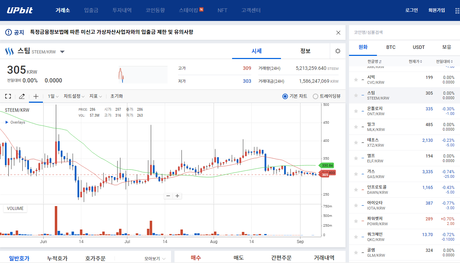Open the 지표 indicators dropdown
The height and width of the screenshot is (263, 460).
pyautogui.click(x=96, y=96)
